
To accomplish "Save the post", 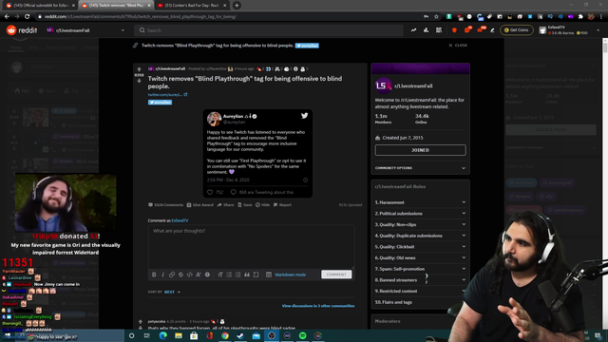I will [x=245, y=205].
